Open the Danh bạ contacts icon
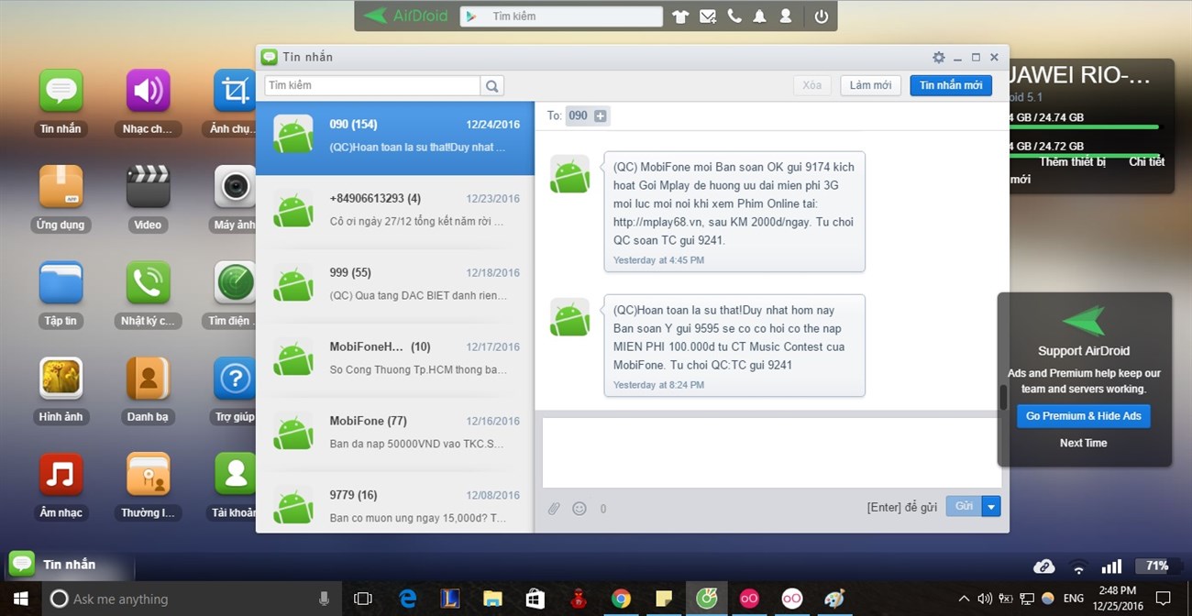The image size is (1192, 616). pyautogui.click(x=148, y=379)
